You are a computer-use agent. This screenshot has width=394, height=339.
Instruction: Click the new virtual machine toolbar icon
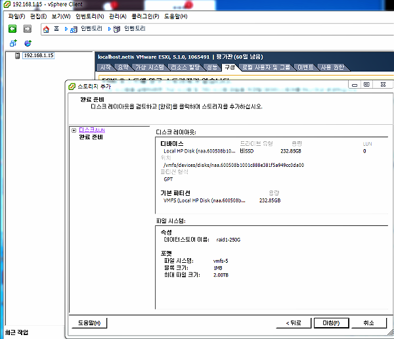pyautogui.click(x=13, y=43)
